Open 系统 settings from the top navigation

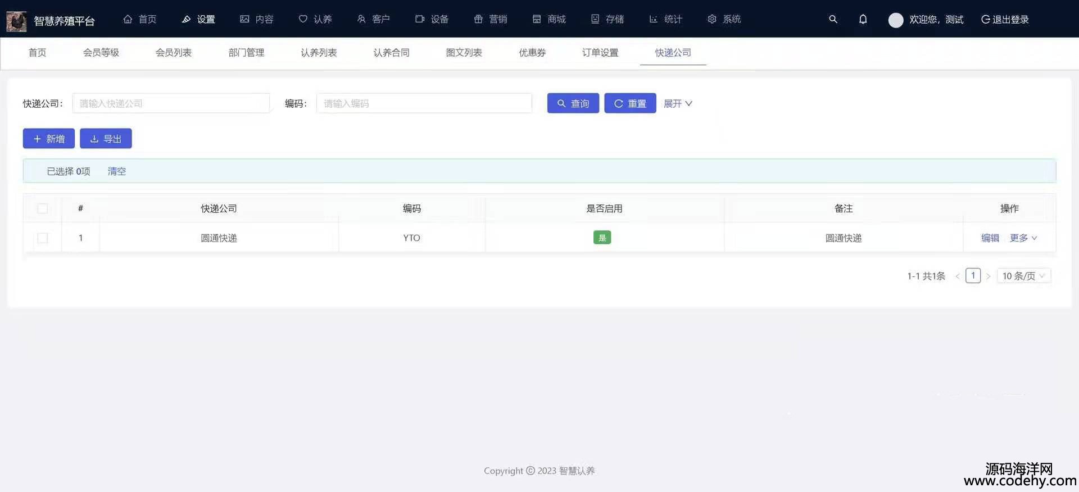point(724,19)
